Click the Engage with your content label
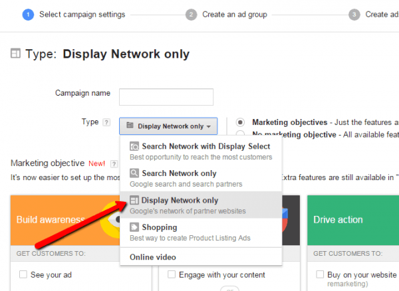 tap(222, 275)
